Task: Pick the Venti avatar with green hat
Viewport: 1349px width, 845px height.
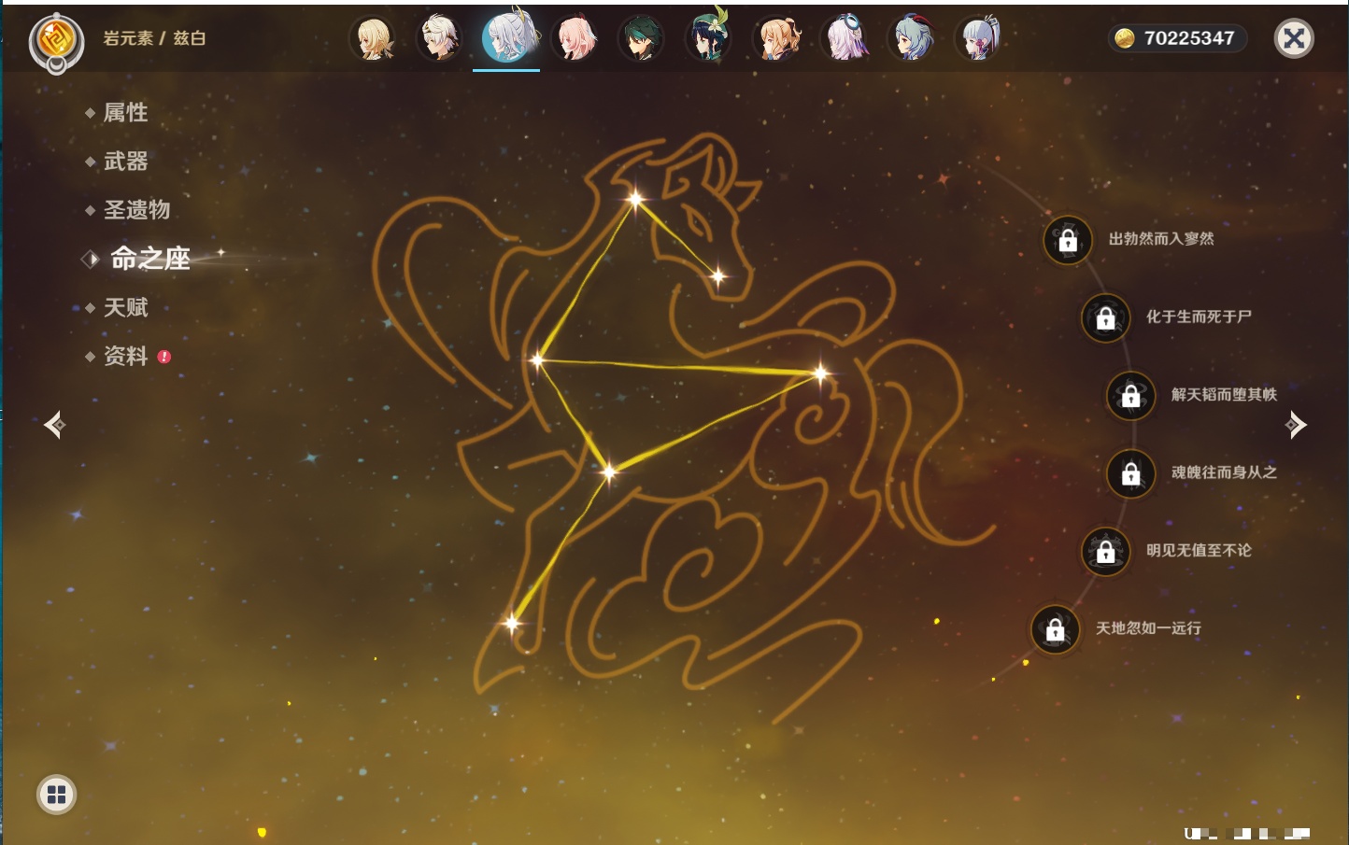Action: [x=709, y=38]
